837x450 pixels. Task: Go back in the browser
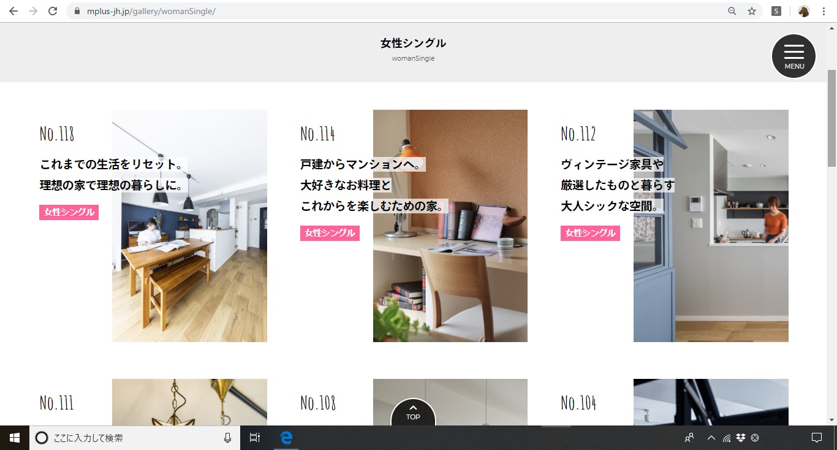13,11
